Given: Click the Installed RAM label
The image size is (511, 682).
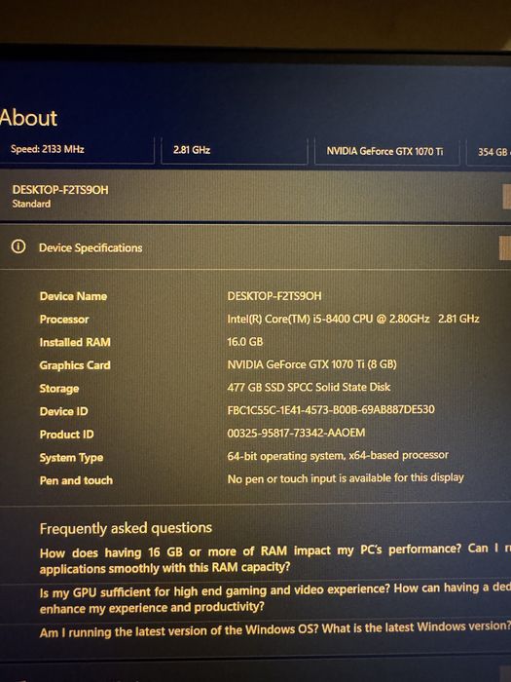Looking at the screenshot, I should pos(75,342).
